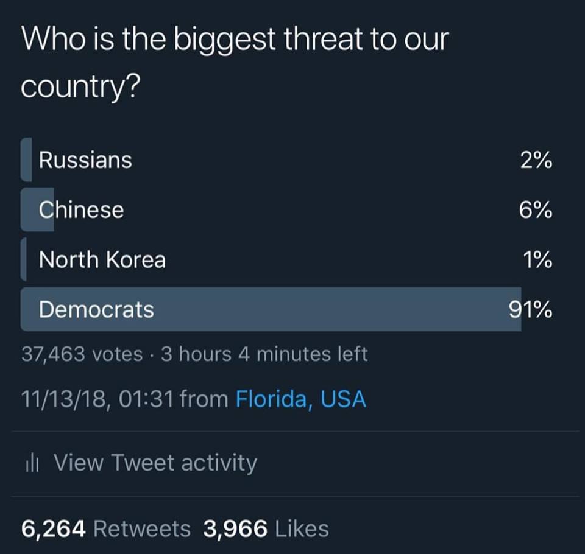This screenshot has width=585, height=554.
Task: Click the Chinese poll result bar
Action: click(37, 209)
